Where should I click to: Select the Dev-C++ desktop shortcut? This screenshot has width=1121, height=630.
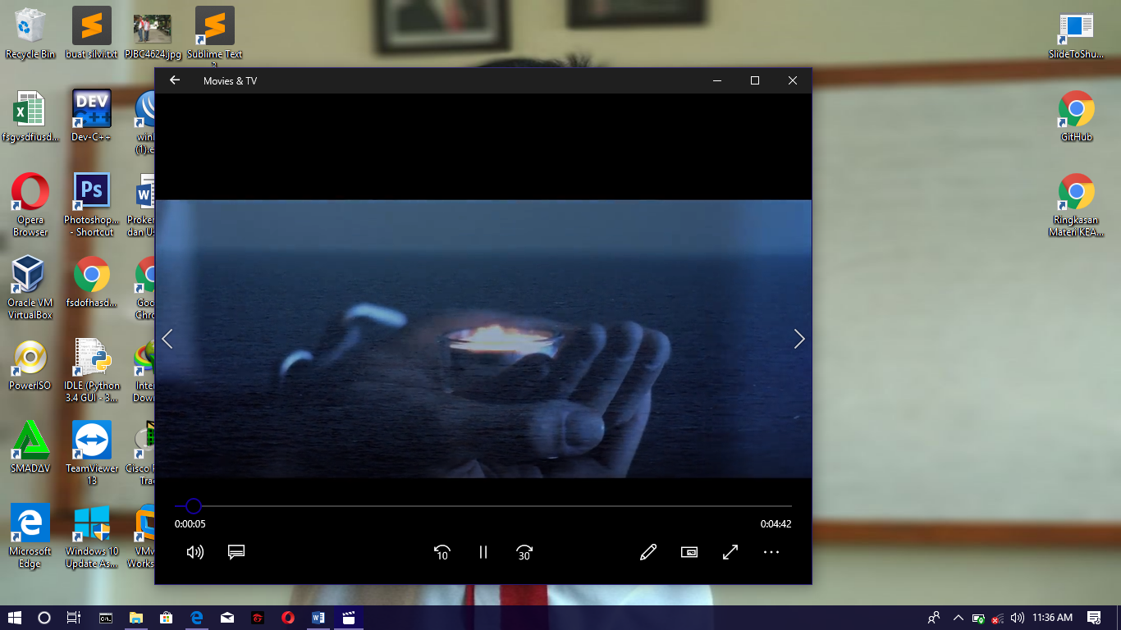(92, 116)
